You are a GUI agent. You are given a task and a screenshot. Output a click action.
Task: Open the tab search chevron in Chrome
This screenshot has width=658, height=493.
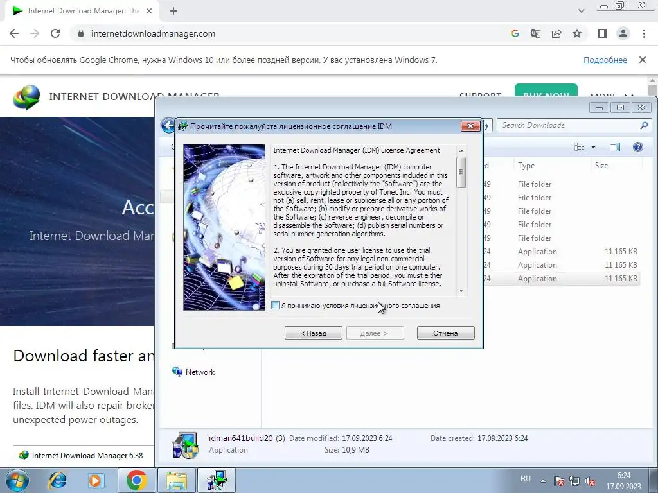point(581,11)
